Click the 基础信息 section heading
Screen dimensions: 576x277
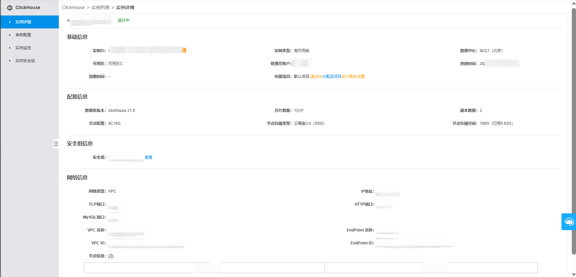pyautogui.click(x=77, y=37)
